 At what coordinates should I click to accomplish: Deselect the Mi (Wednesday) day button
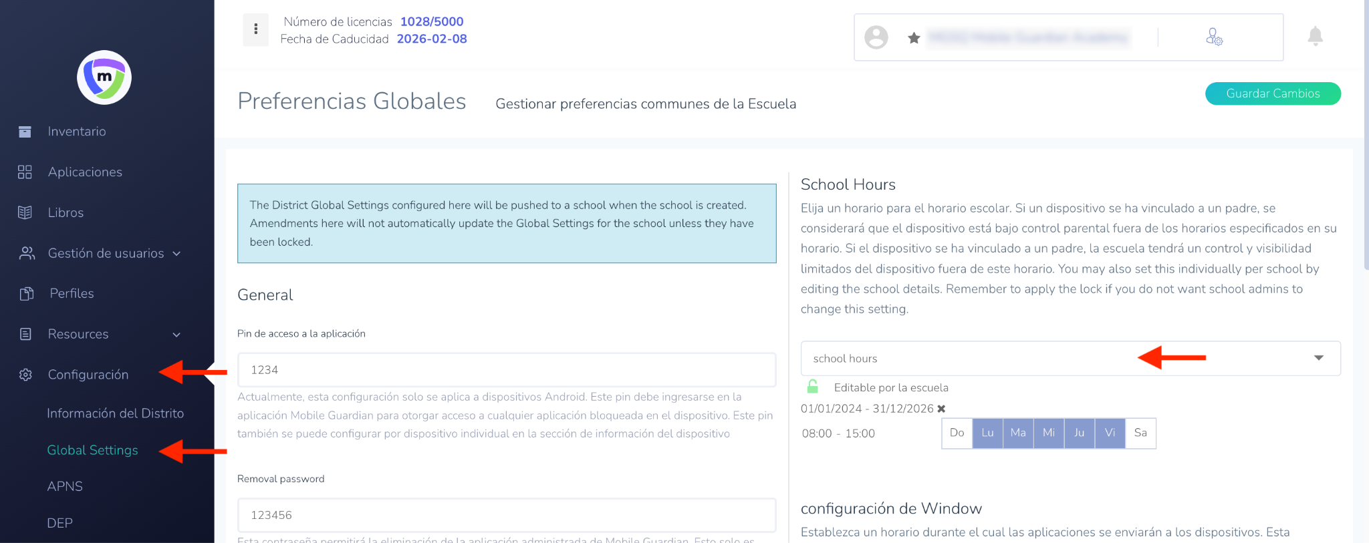pos(1049,433)
